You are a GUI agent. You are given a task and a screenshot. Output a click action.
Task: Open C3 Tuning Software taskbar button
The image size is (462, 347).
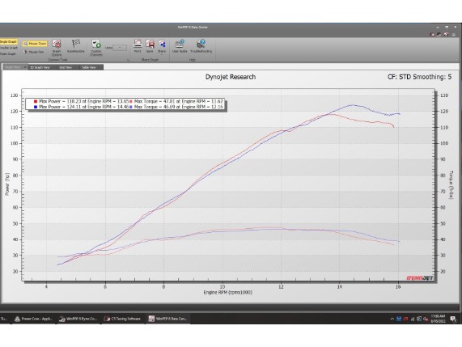point(122,319)
